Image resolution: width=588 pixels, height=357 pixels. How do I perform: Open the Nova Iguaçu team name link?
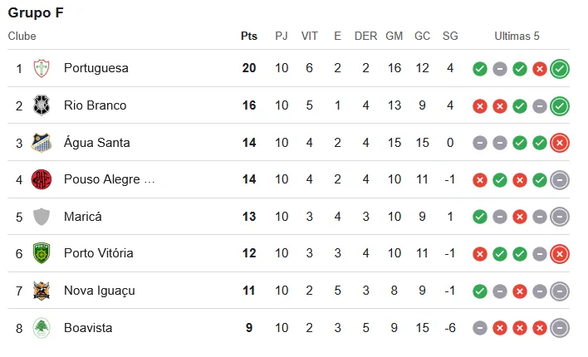100,291
